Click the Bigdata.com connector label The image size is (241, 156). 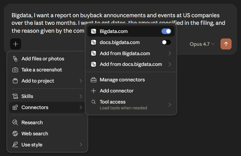point(114,31)
